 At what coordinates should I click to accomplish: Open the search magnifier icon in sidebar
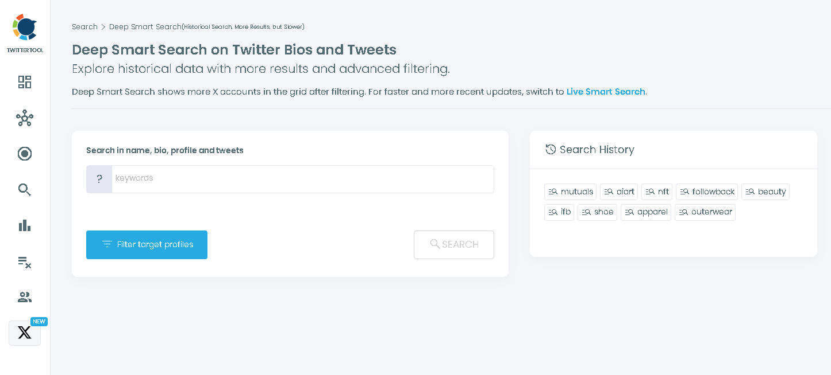(x=24, y=189)
